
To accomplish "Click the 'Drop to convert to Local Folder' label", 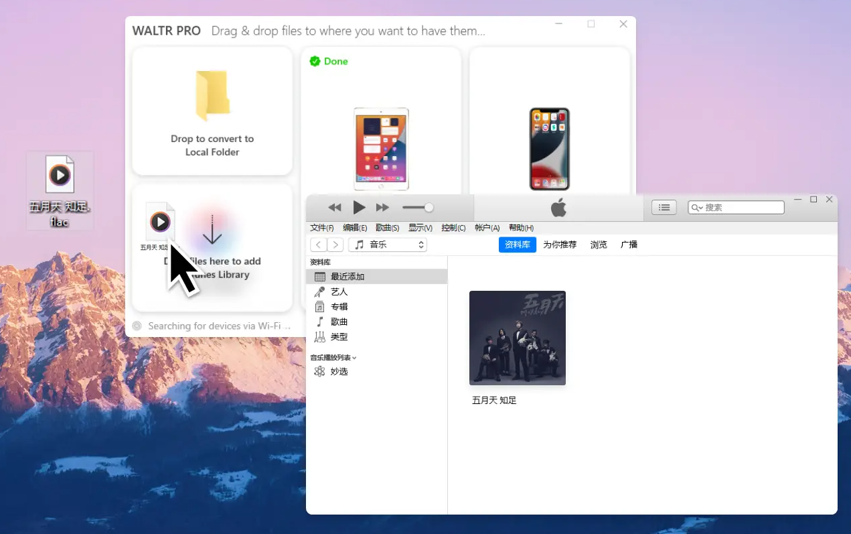I will [x=212, y=145].
